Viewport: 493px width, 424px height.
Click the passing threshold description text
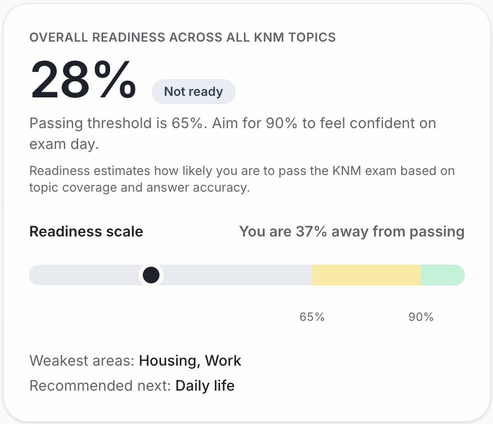(x=233, y=133)
